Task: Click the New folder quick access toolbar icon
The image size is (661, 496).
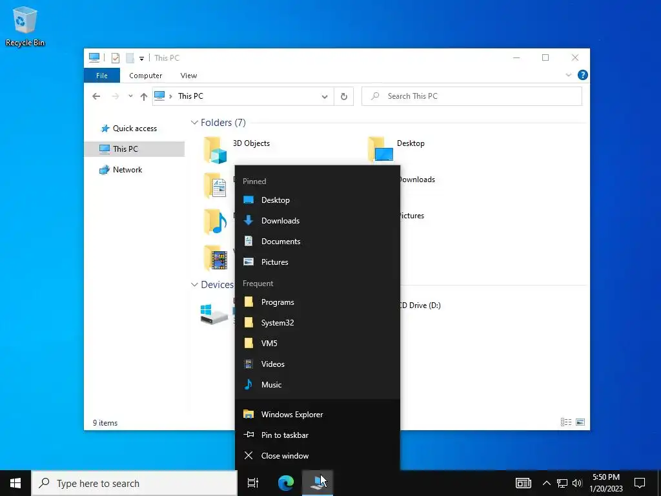Action: pos(130,57)
